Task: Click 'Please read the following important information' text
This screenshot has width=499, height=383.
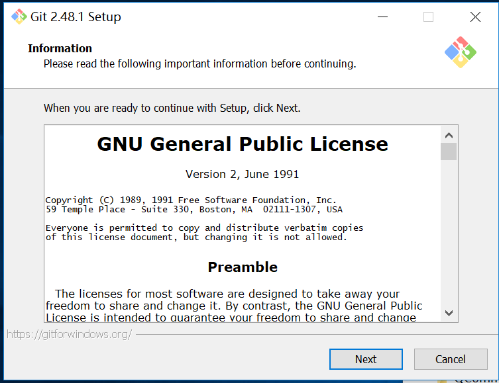Action: [x=200, y=64]
